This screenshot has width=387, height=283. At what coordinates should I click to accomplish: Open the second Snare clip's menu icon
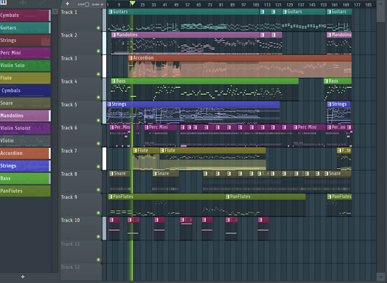click(x=155, y=173)
